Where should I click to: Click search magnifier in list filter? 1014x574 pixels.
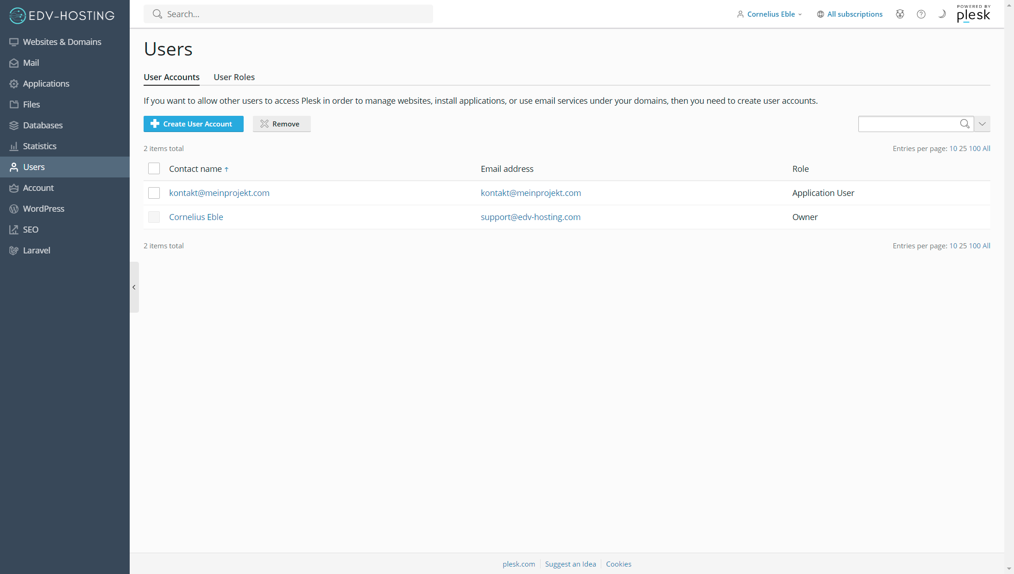pos(964,124)
